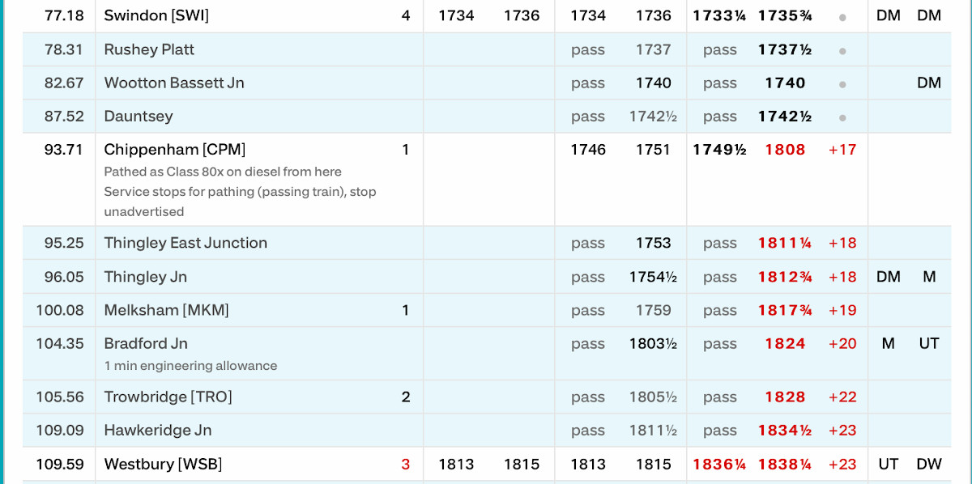
Task: Click the DW line code at Westbury
Action: tap(928, 465)
